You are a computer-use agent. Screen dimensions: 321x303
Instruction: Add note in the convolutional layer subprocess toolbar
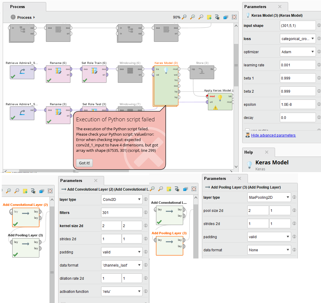(25, 191)
